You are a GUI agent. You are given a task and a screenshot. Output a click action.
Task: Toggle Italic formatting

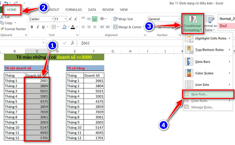tap(38, 27)
